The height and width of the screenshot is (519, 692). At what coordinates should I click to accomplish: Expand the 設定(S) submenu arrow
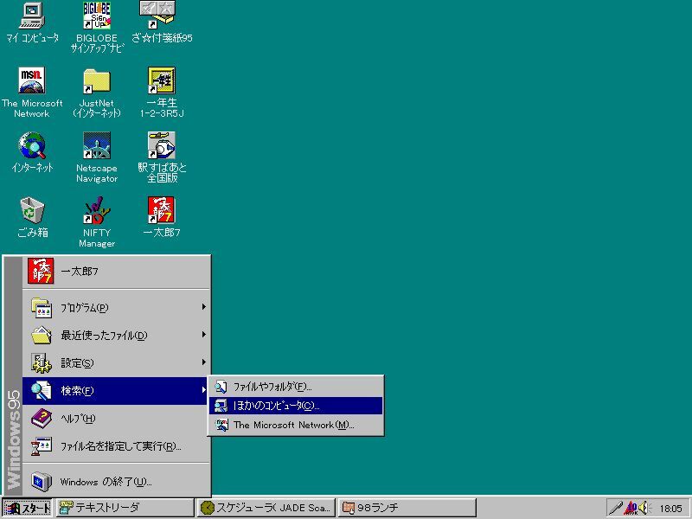(203, 362)
